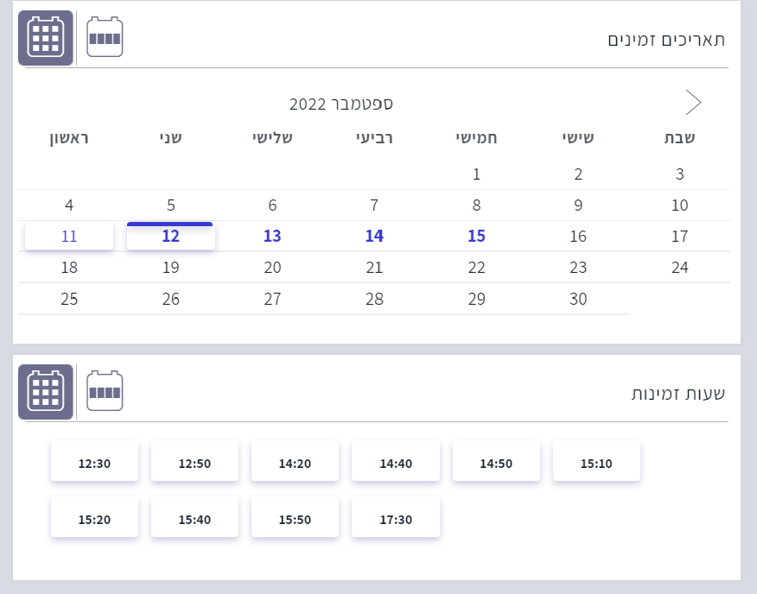
Task: Pick the 15:50 time slot
Action: tap(295, 519)
